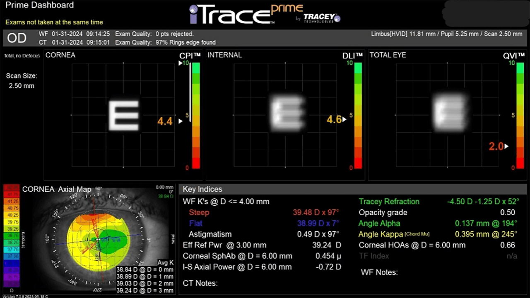Click the CORNEA Axial Map title
This screenshot has width=530, height=298.
(57, 189)
